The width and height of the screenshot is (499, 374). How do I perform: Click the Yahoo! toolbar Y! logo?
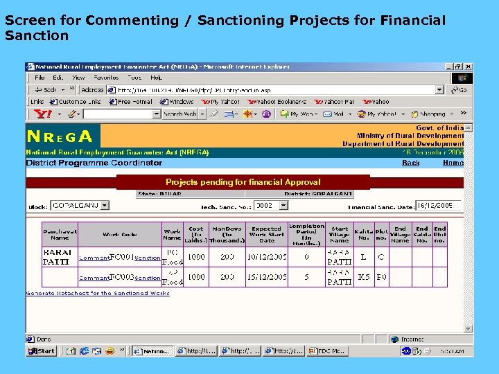click(43, 114)
